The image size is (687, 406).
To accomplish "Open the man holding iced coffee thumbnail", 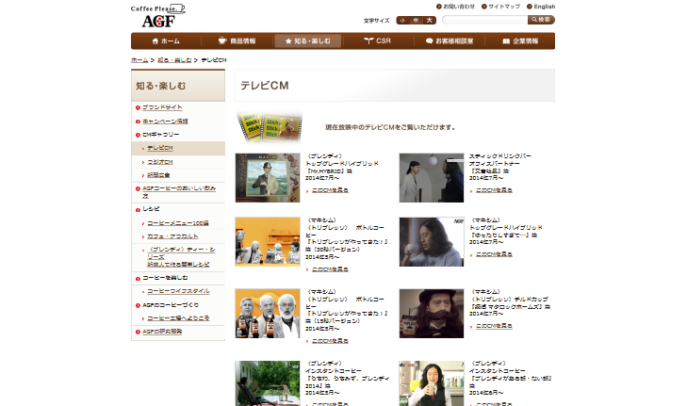I will tap(432, 383).
